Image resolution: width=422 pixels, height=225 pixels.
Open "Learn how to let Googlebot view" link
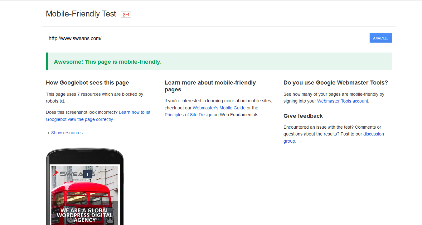[x=98, y=116]
